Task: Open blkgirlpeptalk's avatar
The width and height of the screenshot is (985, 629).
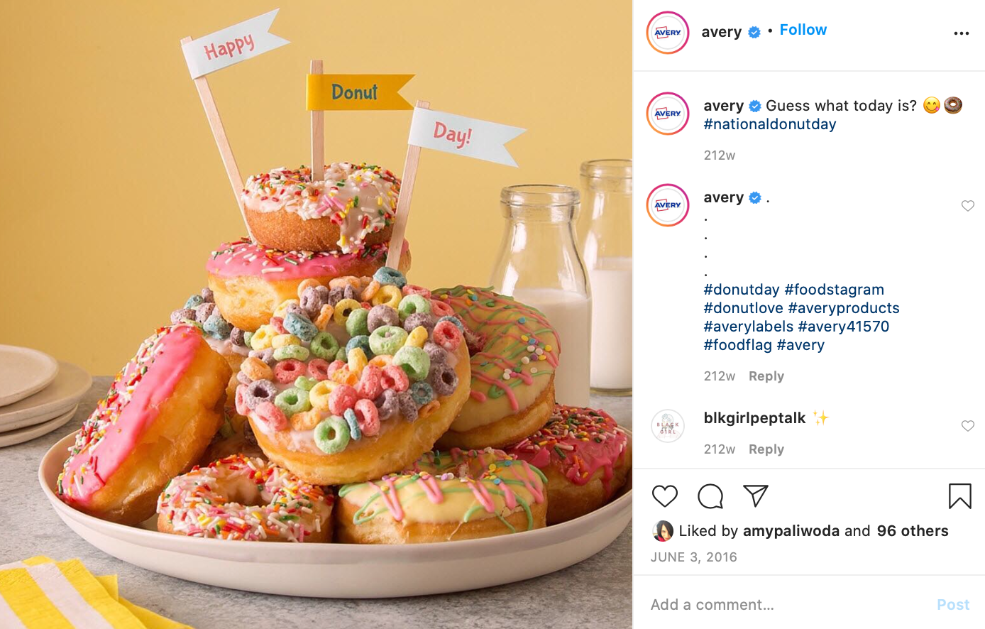Action: tap(668, 427)
